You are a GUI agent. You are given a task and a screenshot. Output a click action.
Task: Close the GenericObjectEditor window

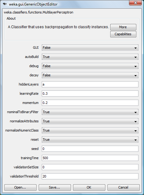(135, 3)
